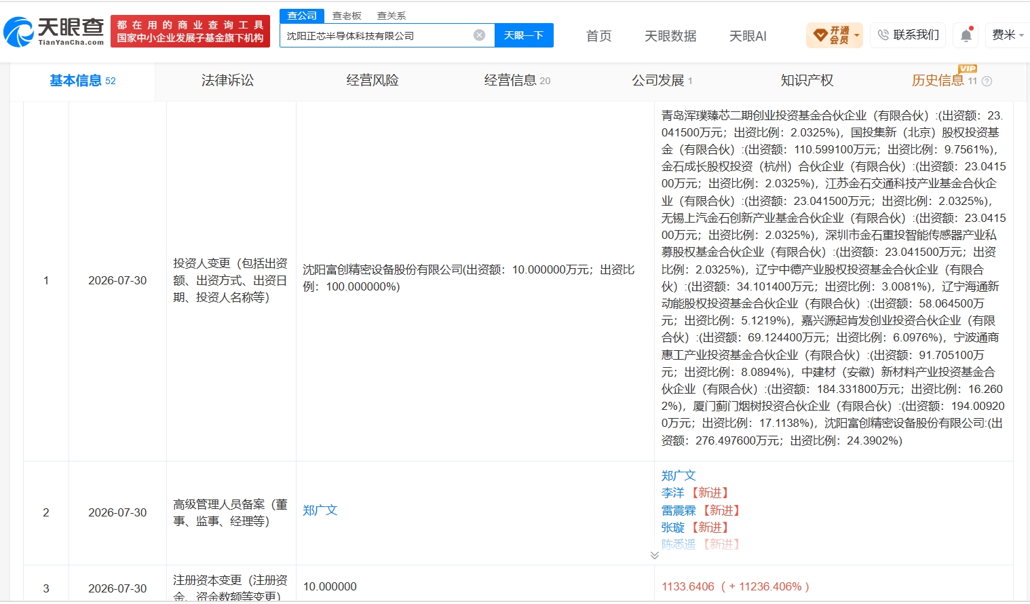Expand the row 2 personnel list chevron

(x=654, y=555)
